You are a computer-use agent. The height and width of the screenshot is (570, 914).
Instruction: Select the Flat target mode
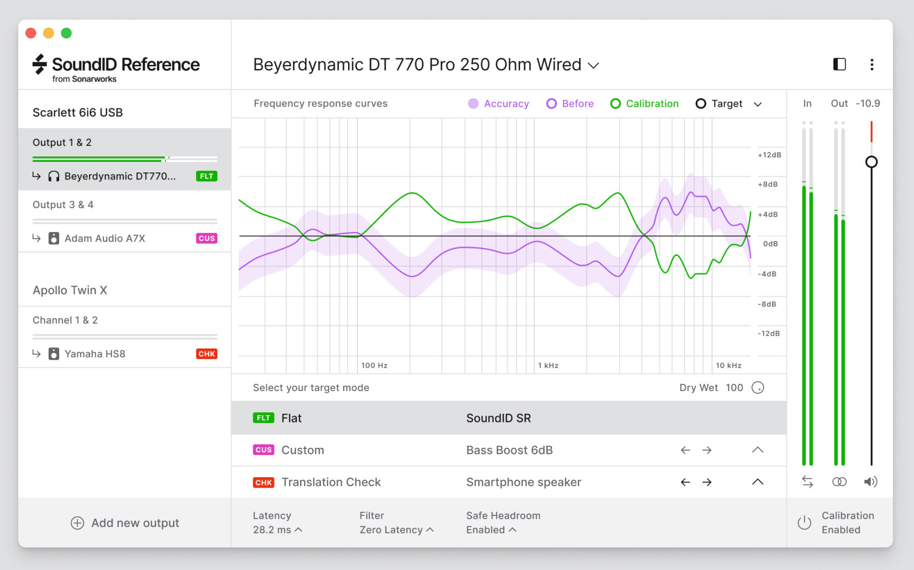pyautogui.click(x=508, y=418)
